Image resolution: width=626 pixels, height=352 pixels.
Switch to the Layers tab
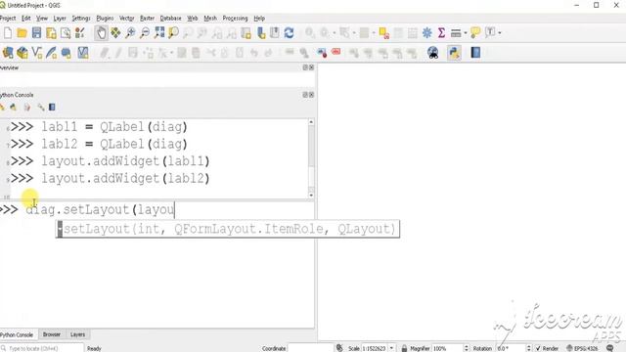(x=77, y=334)
